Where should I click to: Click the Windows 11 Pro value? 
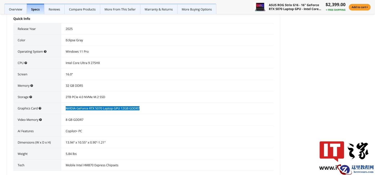pyautogui.click(x=77, y=52)
